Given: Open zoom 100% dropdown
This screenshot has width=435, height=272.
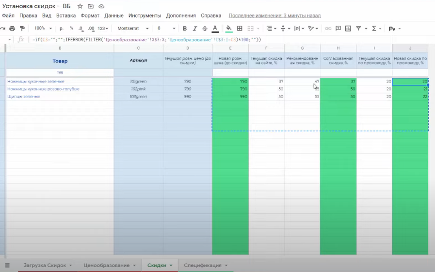Looking at the screenshot, I should 43,28.
